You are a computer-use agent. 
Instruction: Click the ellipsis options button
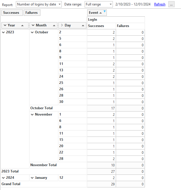(x=171, y=4)
